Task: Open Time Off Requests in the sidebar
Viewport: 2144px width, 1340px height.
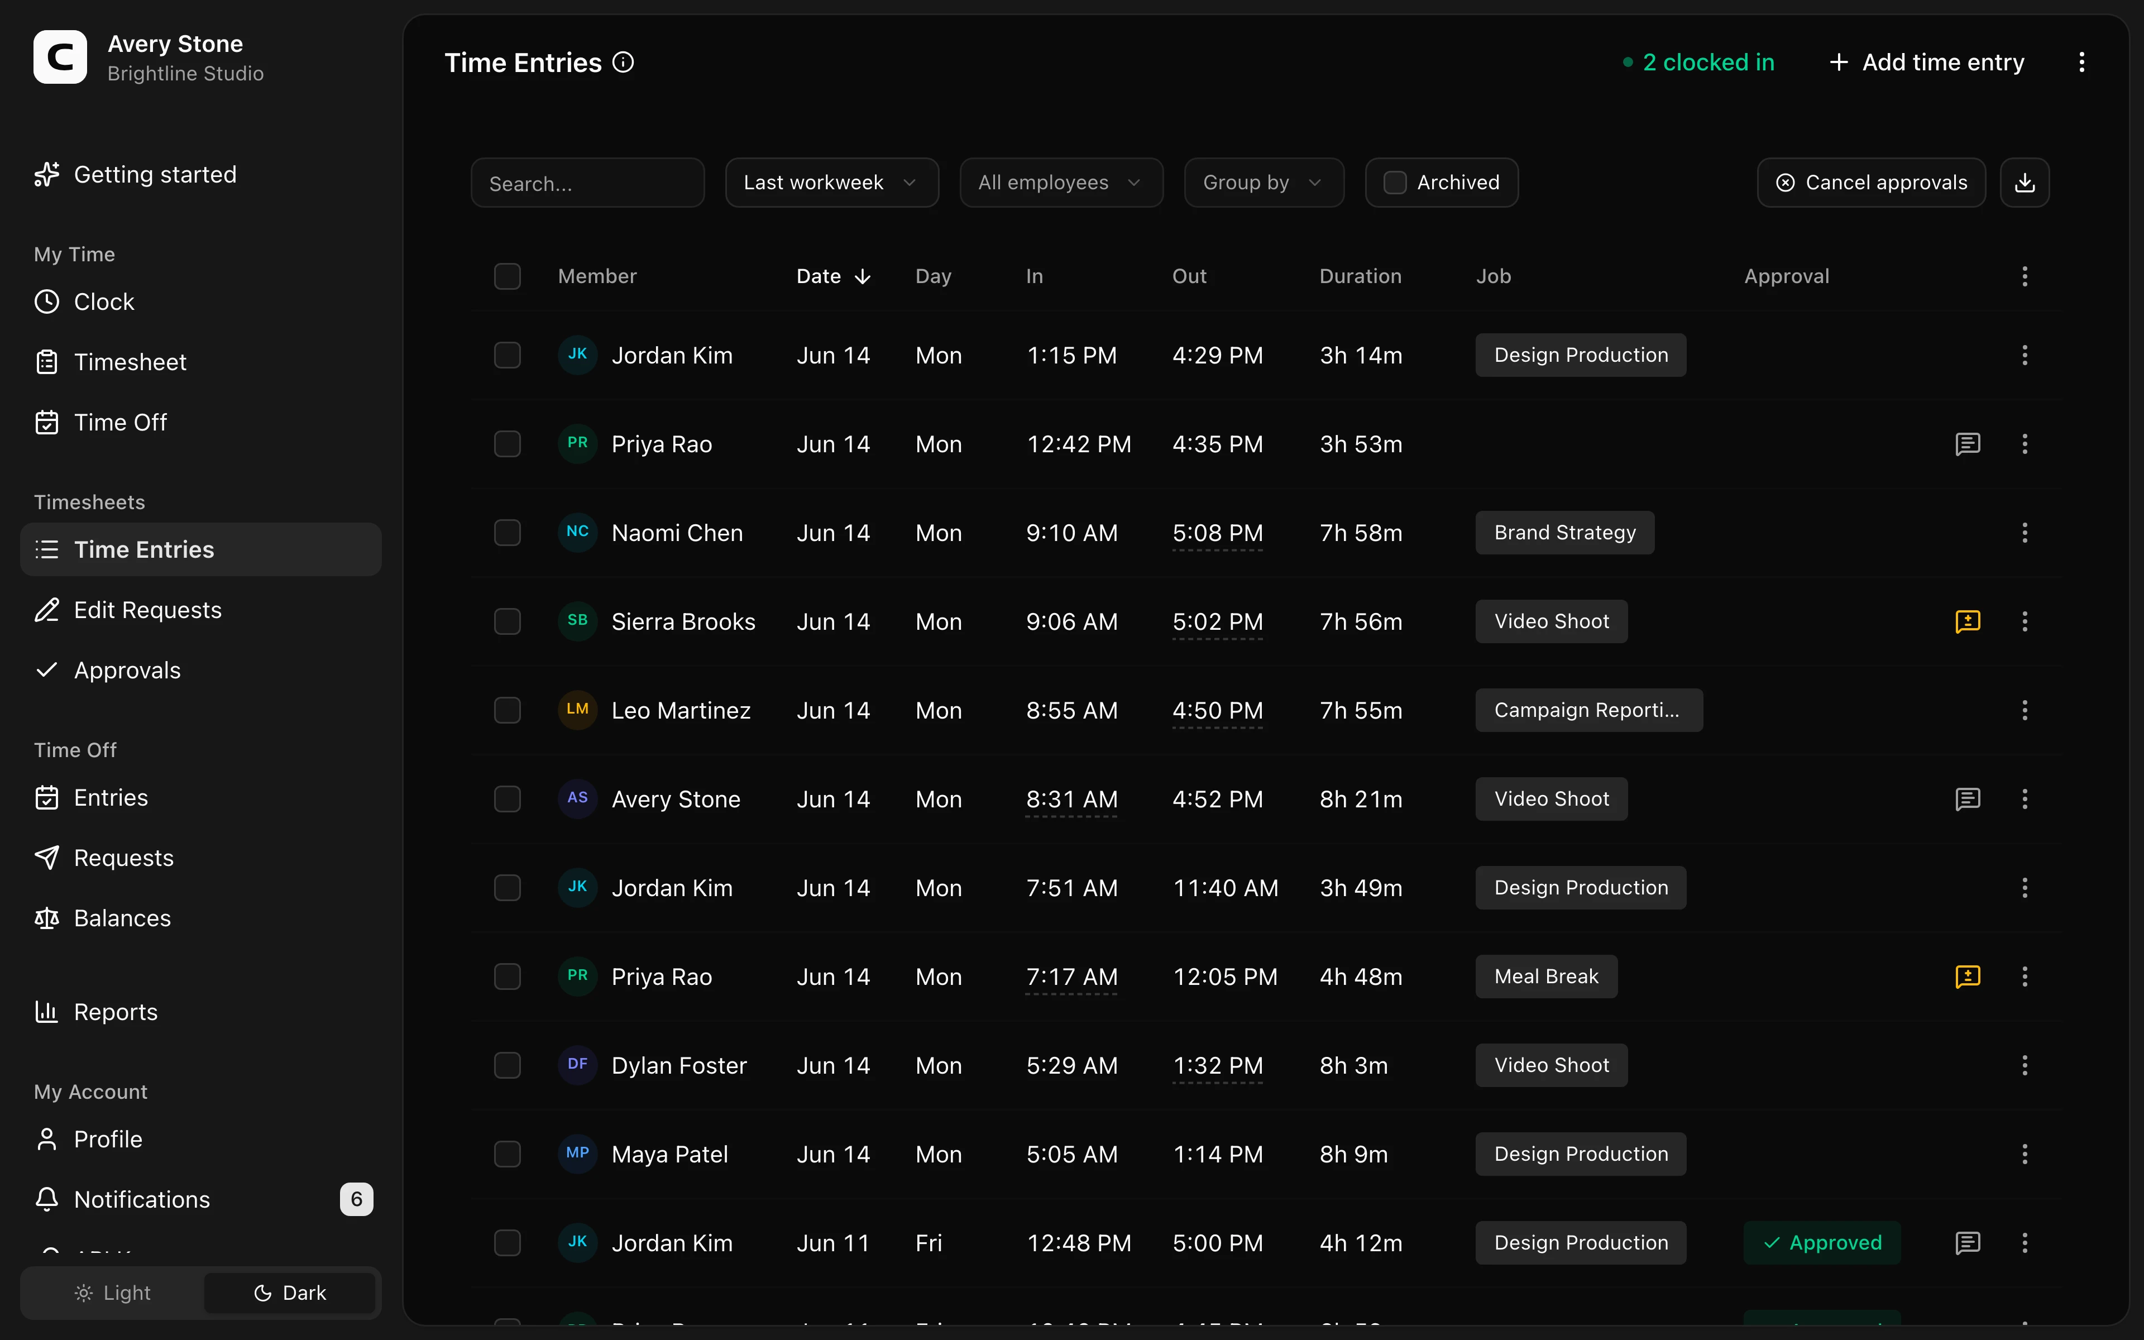Action: [201, 858]
